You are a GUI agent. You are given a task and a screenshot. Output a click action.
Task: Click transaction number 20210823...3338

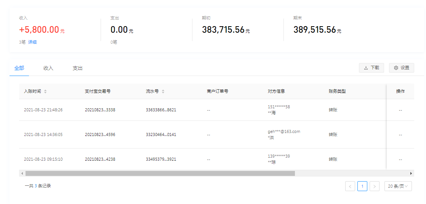(100, 110)
